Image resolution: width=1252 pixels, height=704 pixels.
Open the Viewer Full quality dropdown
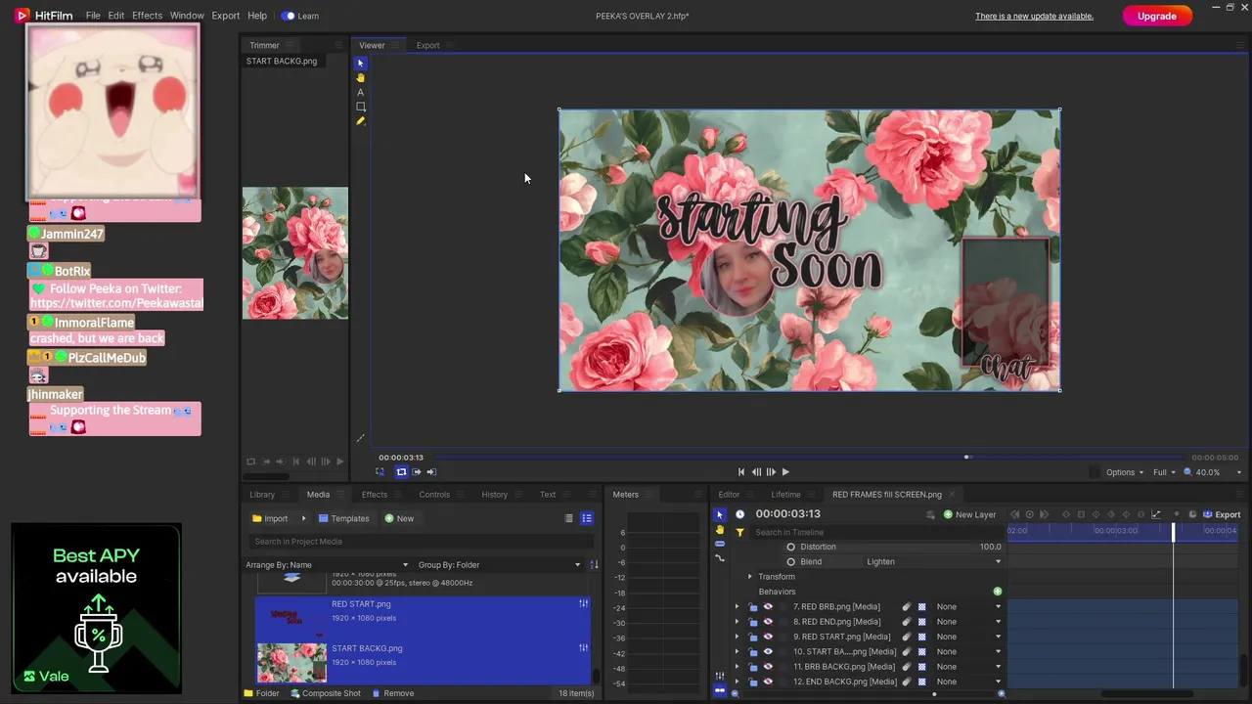(1164, 472)
